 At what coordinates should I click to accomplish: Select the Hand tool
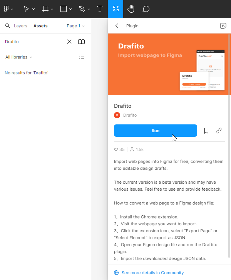tap(131, 9)
